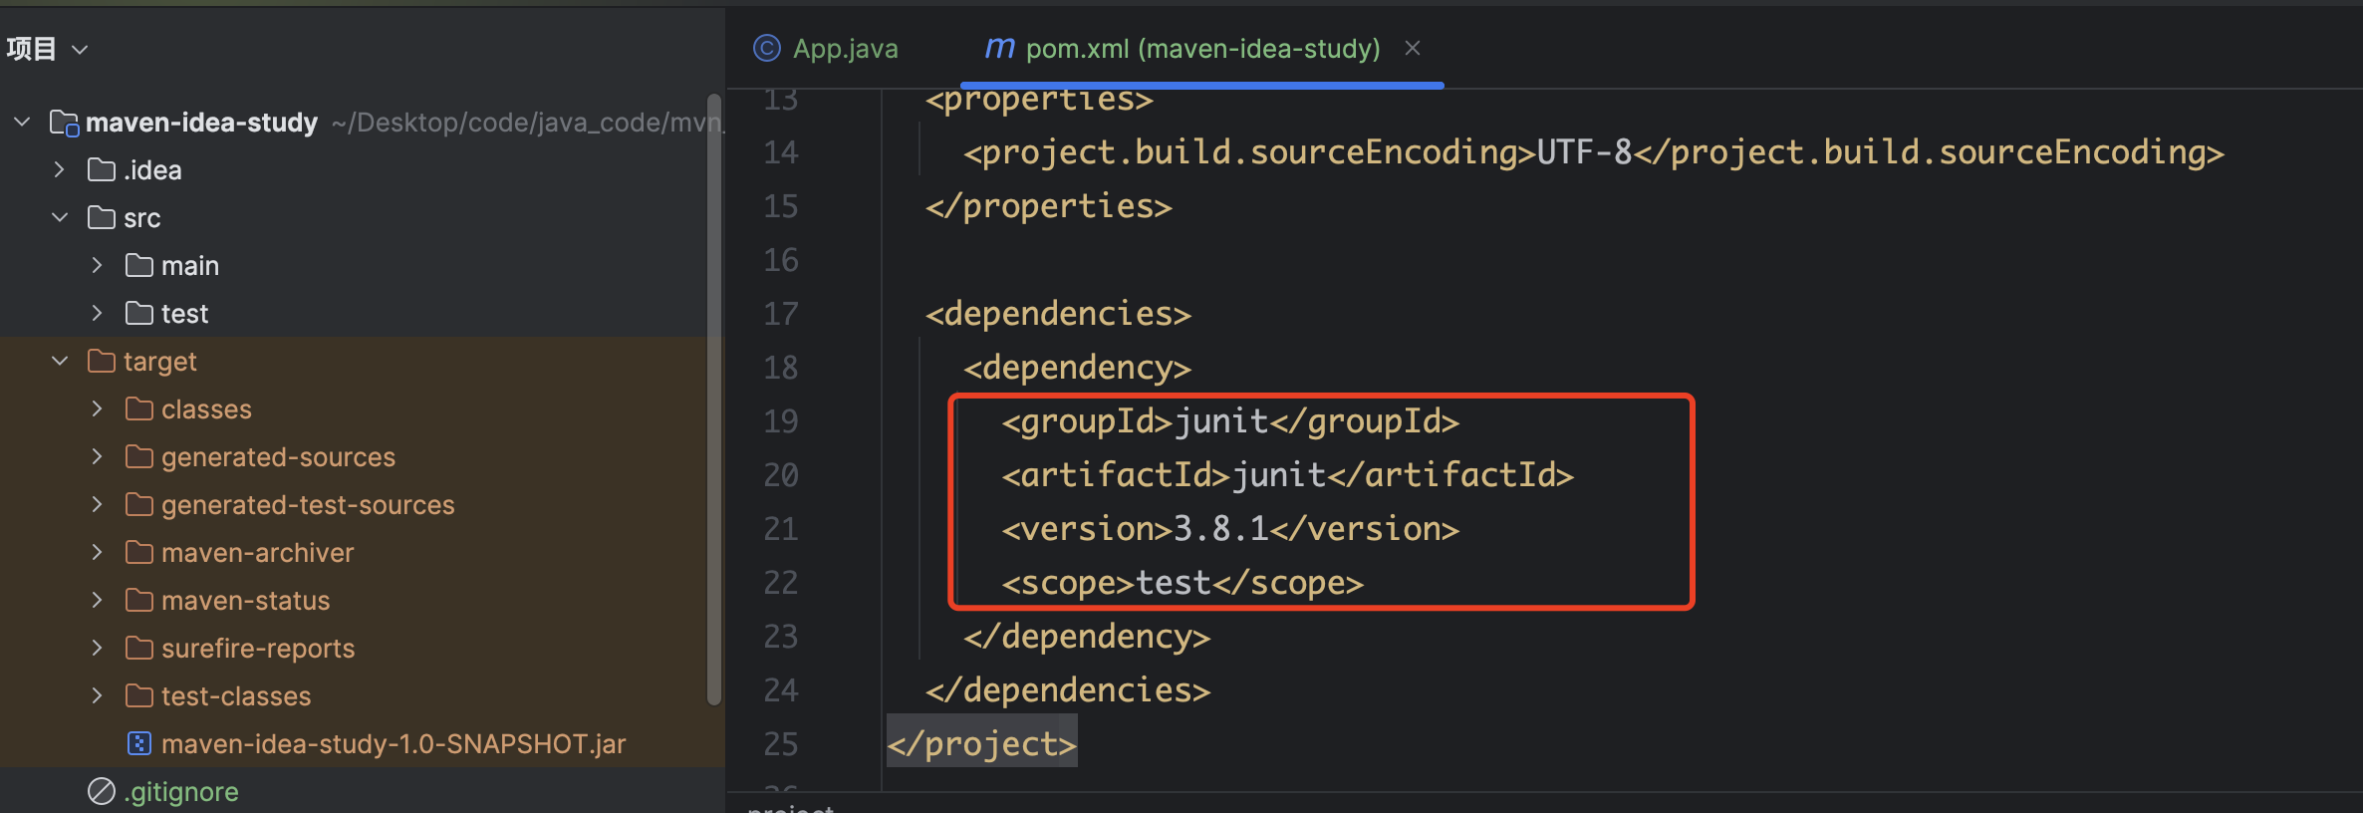This screenshot has width=2363, height=813.
Task: Click the Java class icon on App.java tab
Action: point(766,48)
